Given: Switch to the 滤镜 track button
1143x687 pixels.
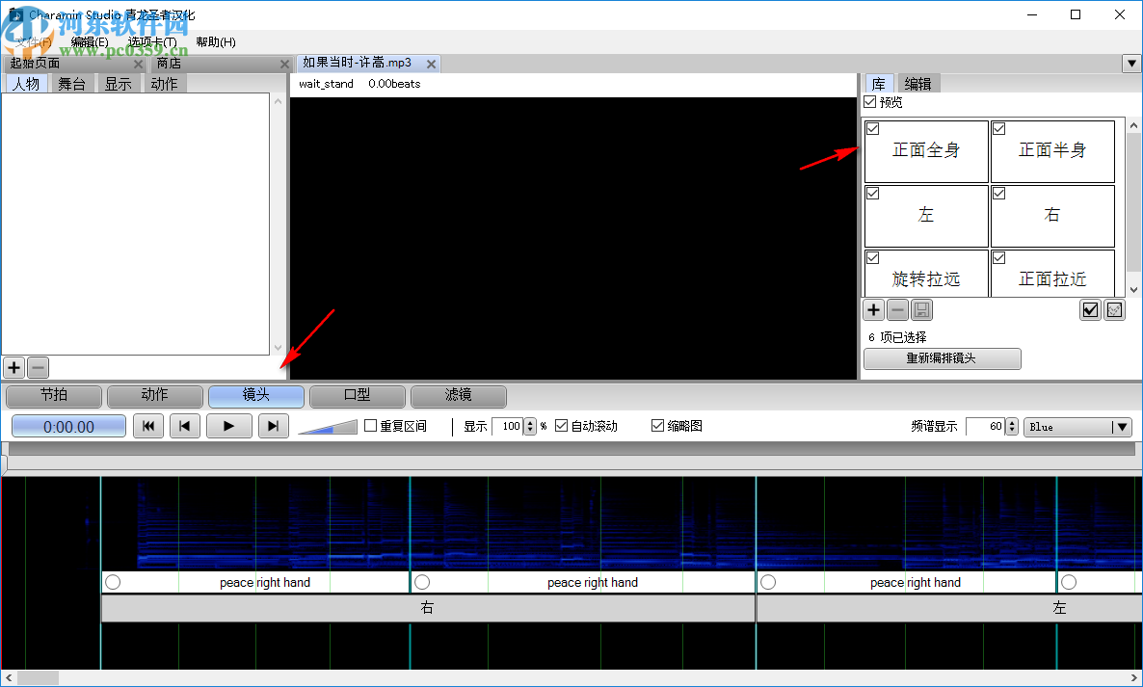Looking at the screenshot, I should pyautogui.click(x=459, y=395).
